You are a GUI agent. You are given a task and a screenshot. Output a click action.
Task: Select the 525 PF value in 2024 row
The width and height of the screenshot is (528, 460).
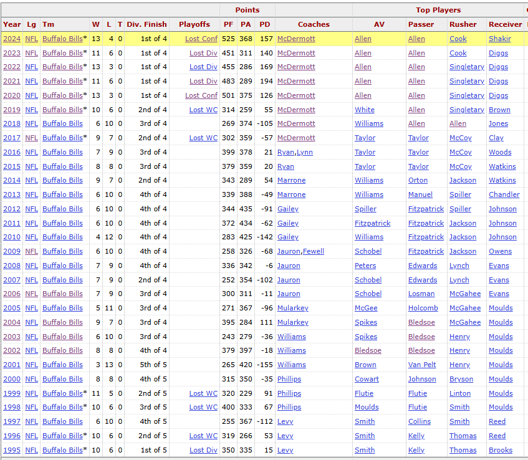pyautogui.click(x=228, y=39)
